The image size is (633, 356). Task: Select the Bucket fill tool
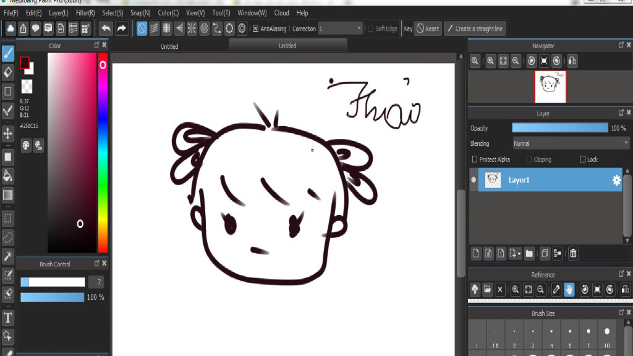pyautogui.click(x=8, y=176)
